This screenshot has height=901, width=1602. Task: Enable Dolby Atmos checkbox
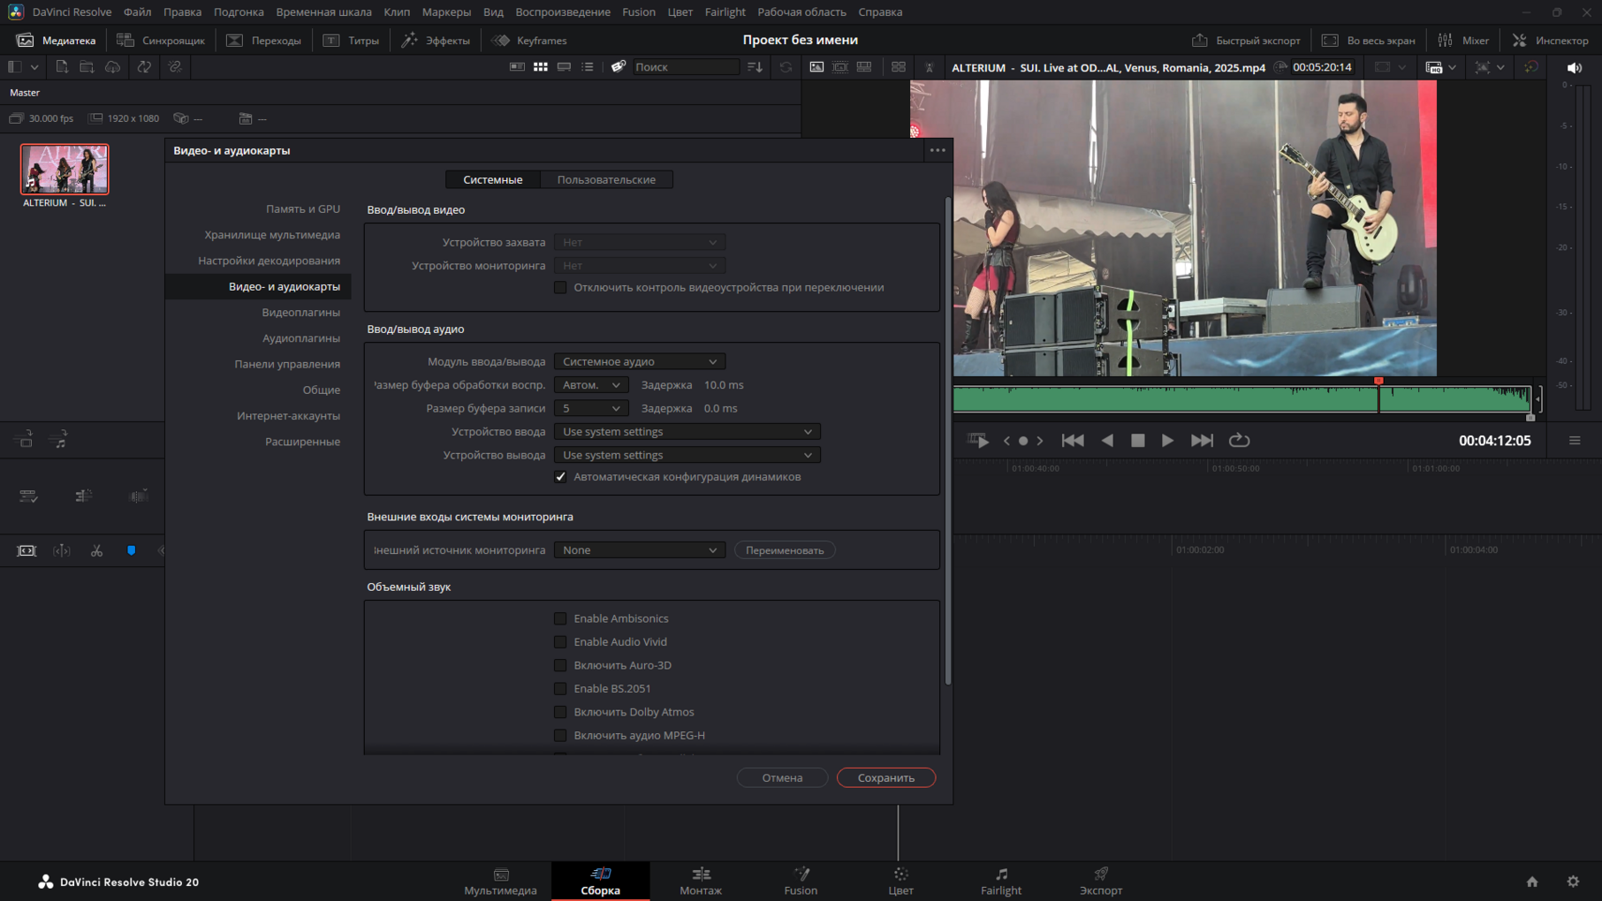point(560,712)
